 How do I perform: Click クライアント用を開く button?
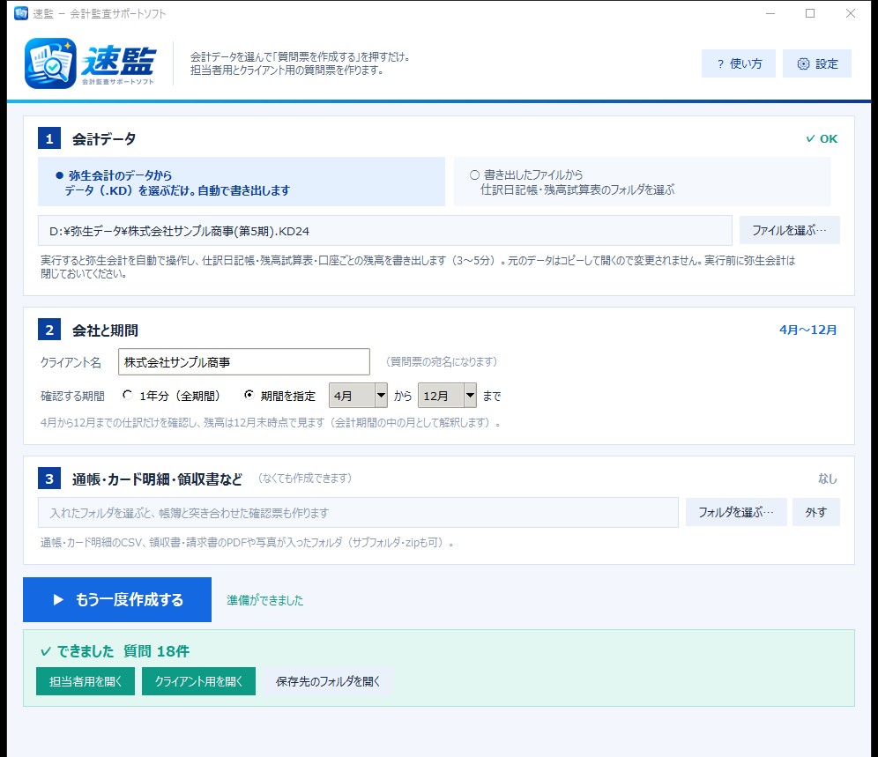click(198, 681)
